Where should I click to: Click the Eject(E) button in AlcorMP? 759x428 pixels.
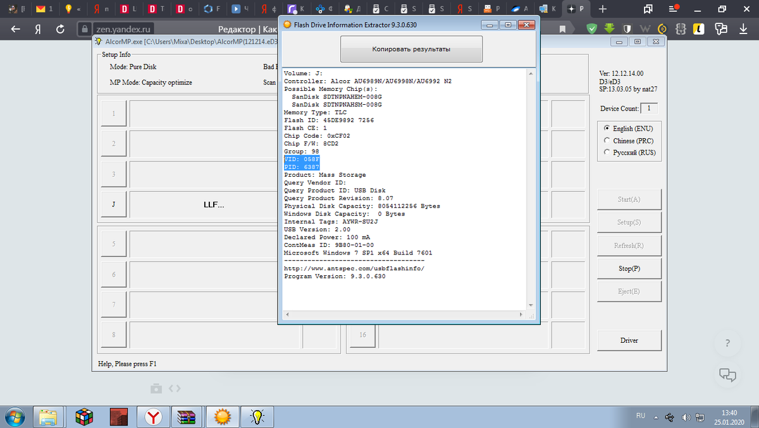tap(629, 292)
